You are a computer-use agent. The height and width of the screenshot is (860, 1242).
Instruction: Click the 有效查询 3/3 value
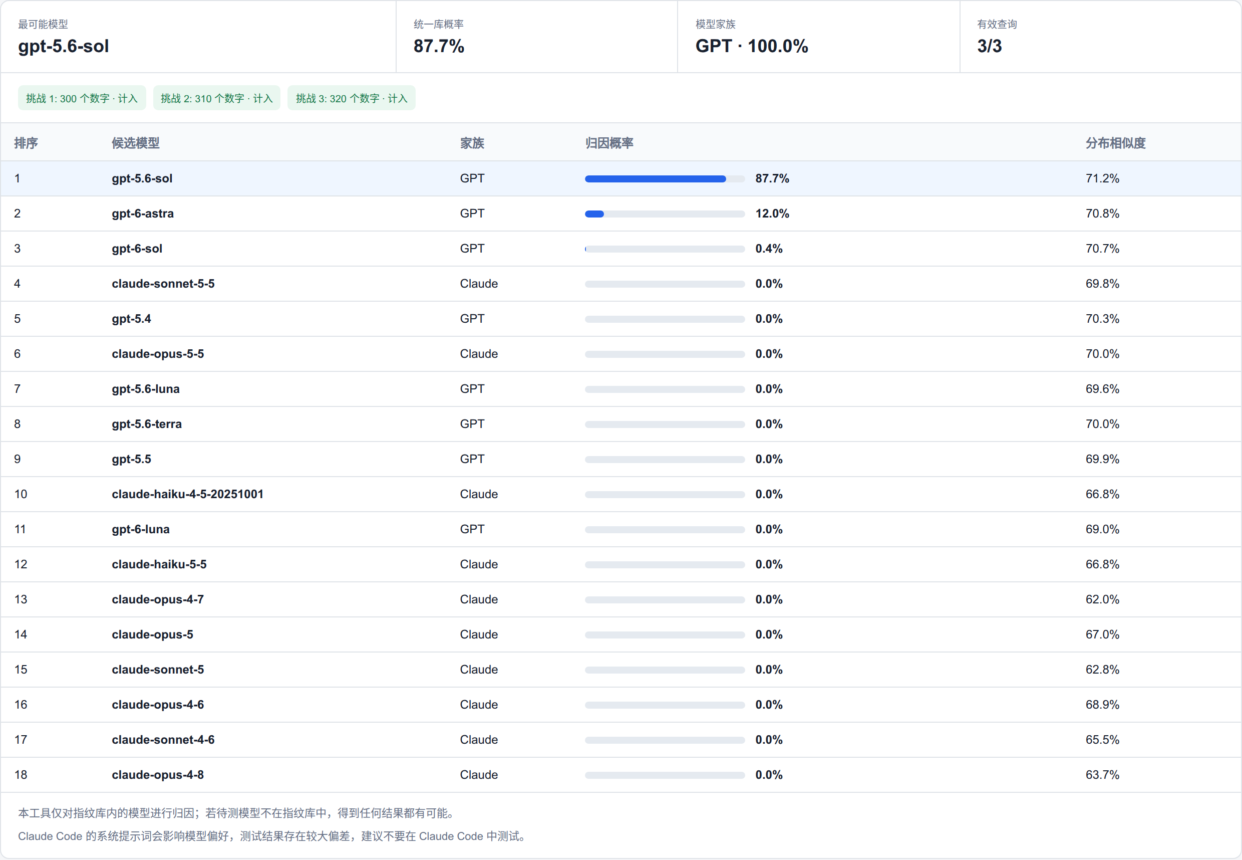pyautogui.click(x=990, y=46)
